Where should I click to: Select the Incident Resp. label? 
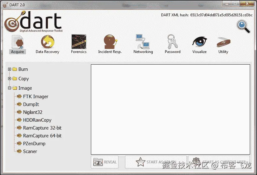click(110, 52)
